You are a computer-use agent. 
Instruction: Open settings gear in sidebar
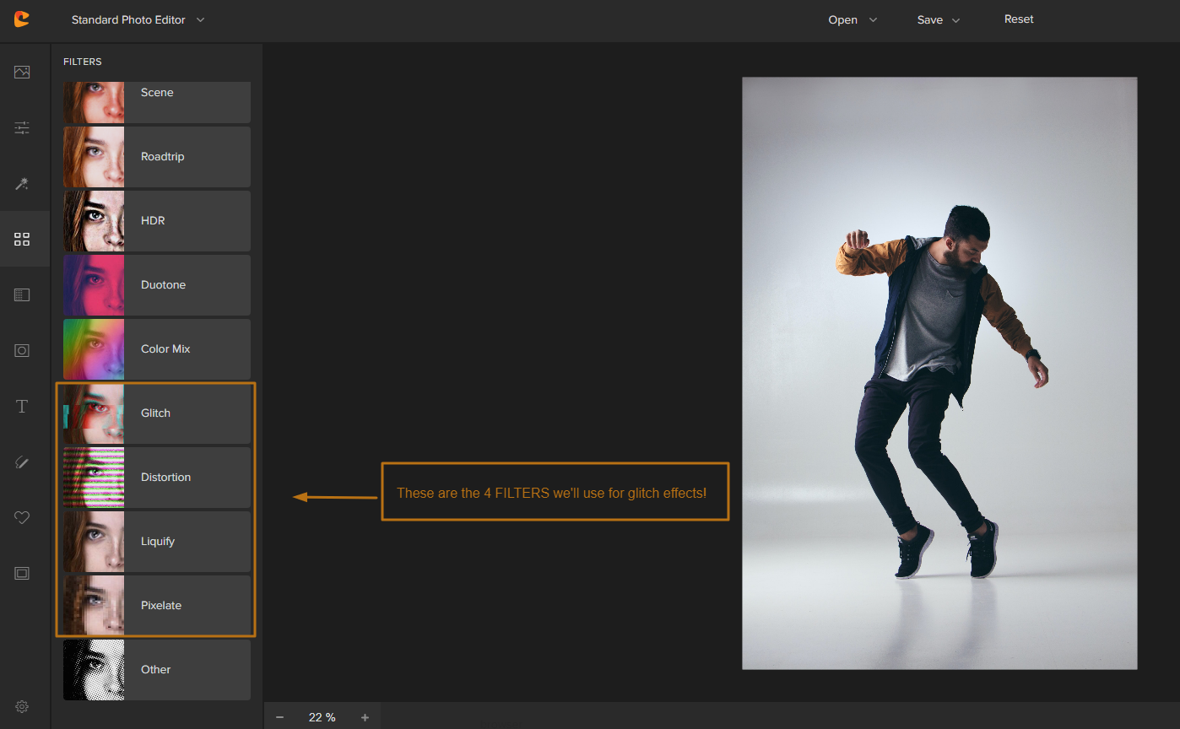point(22,707)
